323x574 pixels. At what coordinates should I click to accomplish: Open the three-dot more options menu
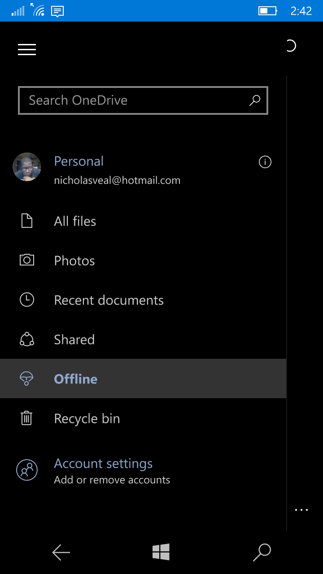coord(301,510)
